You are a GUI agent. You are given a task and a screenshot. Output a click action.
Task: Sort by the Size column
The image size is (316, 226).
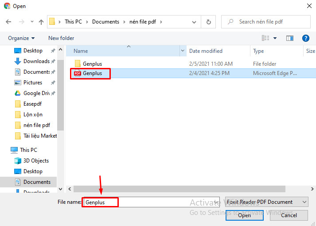[310, 51]
